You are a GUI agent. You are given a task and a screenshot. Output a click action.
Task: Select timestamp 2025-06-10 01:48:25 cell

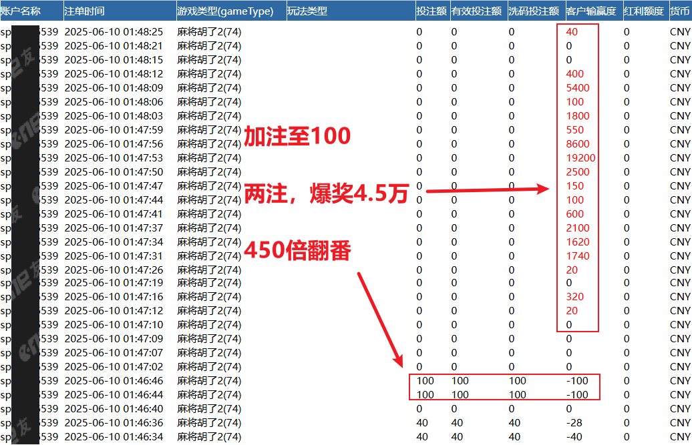pos(114,32)
